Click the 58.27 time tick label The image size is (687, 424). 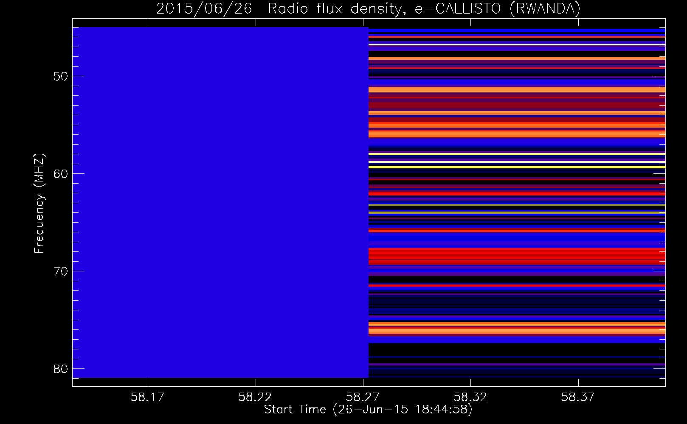click(363, 397)
